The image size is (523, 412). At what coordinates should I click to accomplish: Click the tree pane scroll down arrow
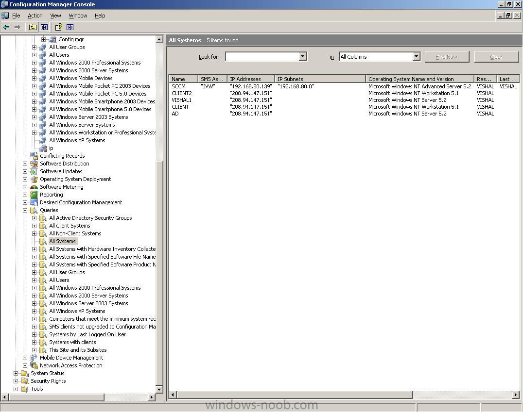[159, 389]
